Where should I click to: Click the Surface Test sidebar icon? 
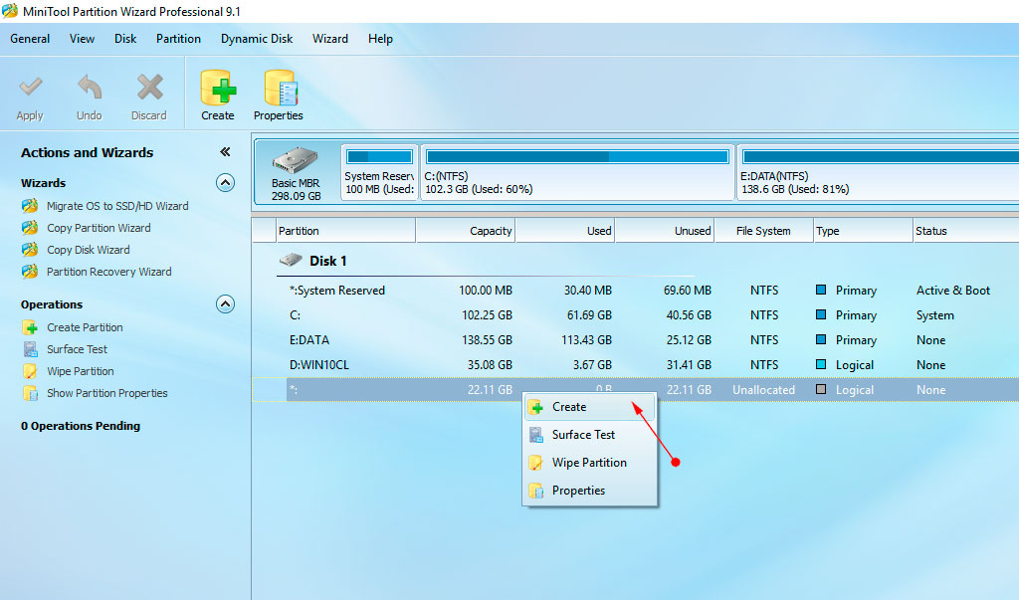[30, 349]
